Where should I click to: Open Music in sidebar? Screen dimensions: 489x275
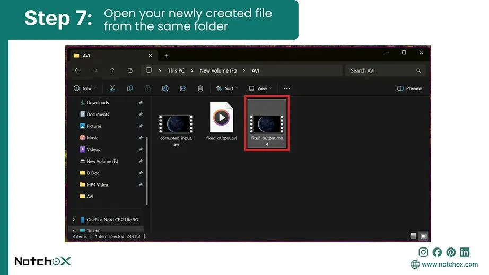pos(89,138)
